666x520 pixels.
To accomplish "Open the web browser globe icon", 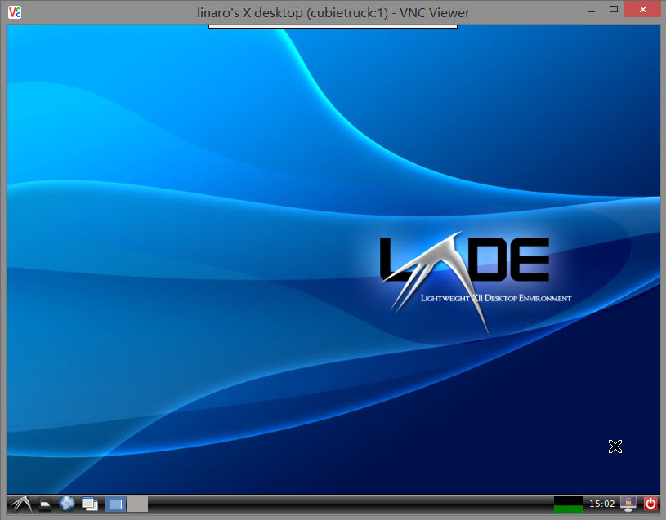I will [x=67, y=504].
